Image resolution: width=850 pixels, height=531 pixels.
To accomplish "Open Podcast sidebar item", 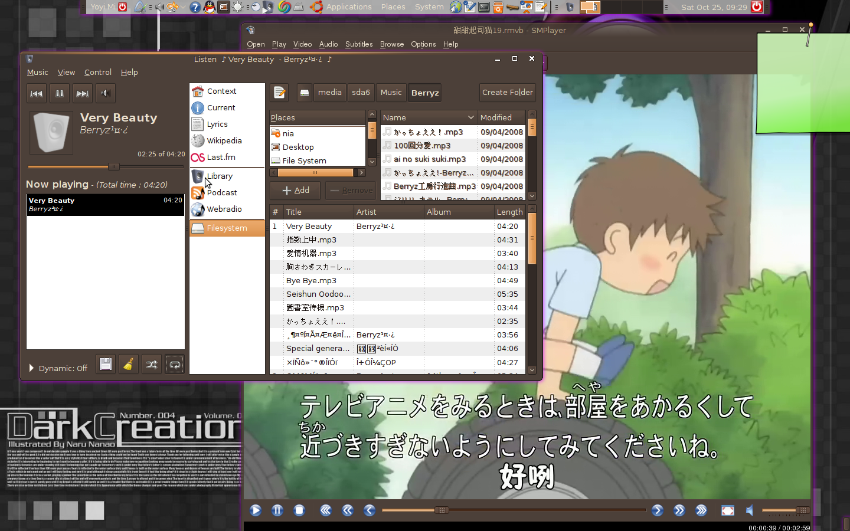I will pos(227,193).
